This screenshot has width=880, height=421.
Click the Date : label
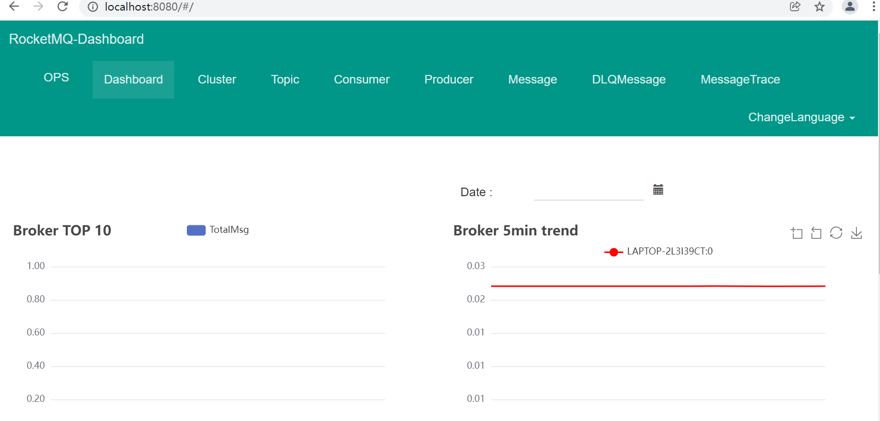coord(476,192)
